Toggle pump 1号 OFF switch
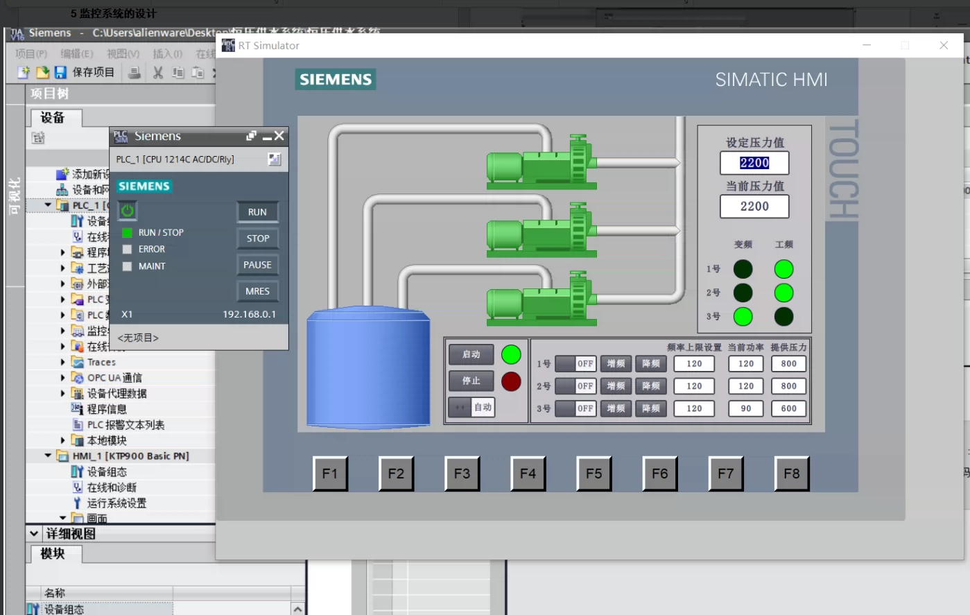This screenshot has height=615, width=970. tap(575, 363)
